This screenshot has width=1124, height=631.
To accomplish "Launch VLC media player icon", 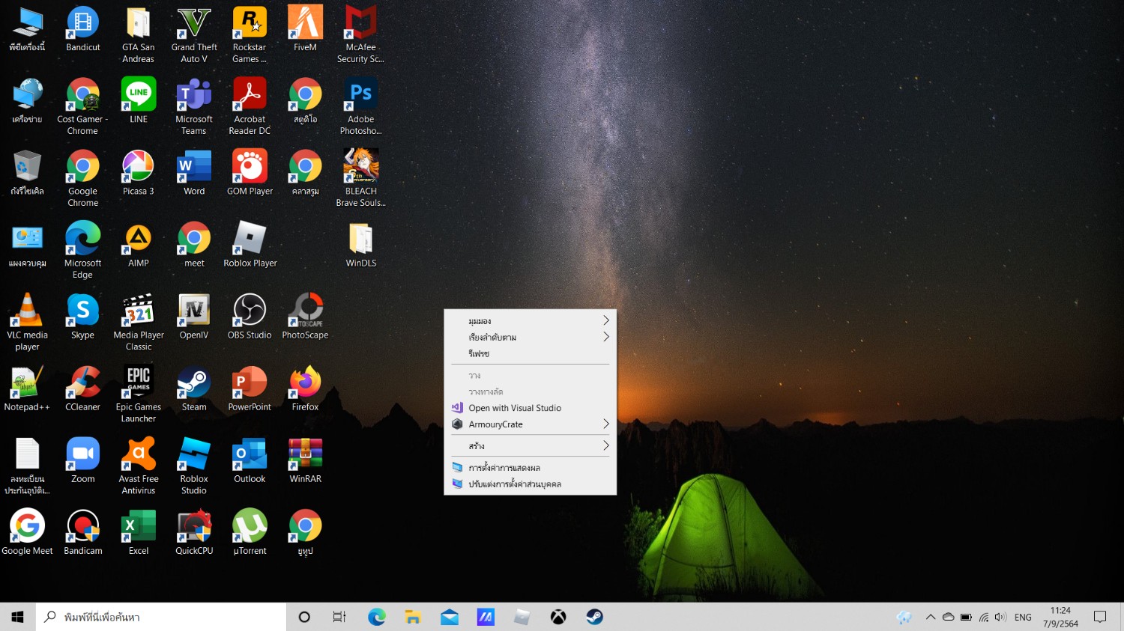I will 27,323.
